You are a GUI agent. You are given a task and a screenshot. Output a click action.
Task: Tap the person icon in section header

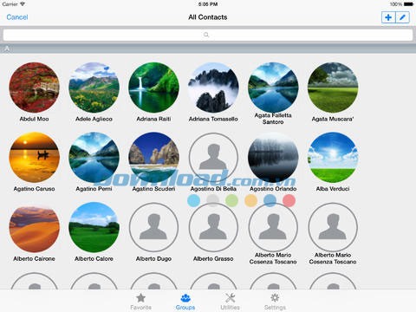pos(7,49)
